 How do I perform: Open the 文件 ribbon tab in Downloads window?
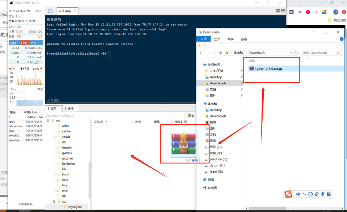click(203, 39)
